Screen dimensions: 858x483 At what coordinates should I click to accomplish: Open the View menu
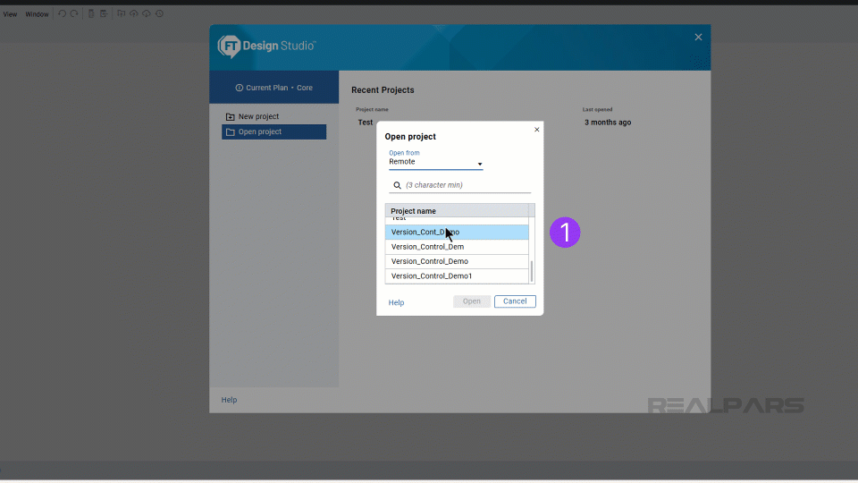[10, 14]
